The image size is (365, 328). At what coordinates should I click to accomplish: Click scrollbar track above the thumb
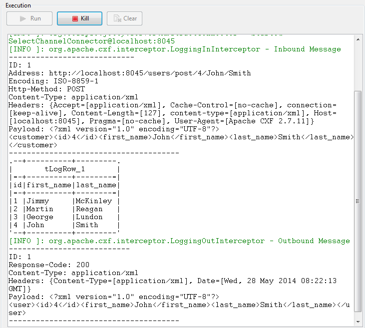click(x=358, y=65)
